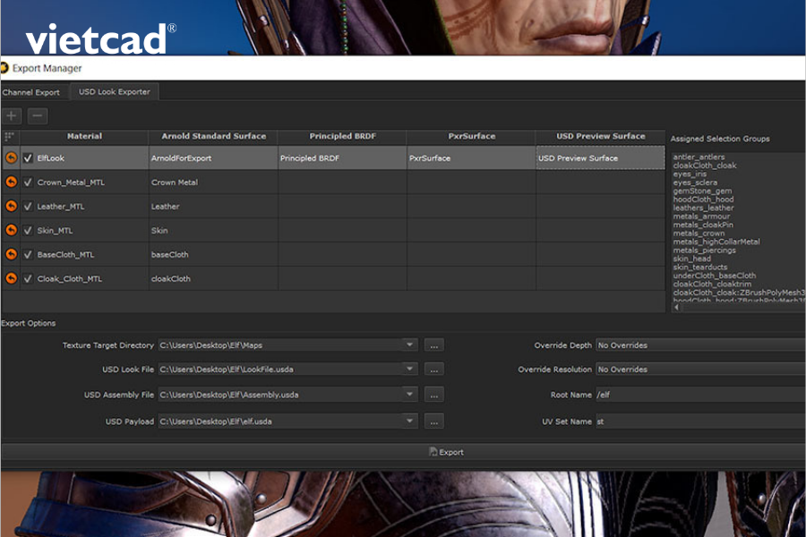Viewport: 806px width, 537px height.
Task: Open Override Resolution dropdown
Action: point(700,370)
